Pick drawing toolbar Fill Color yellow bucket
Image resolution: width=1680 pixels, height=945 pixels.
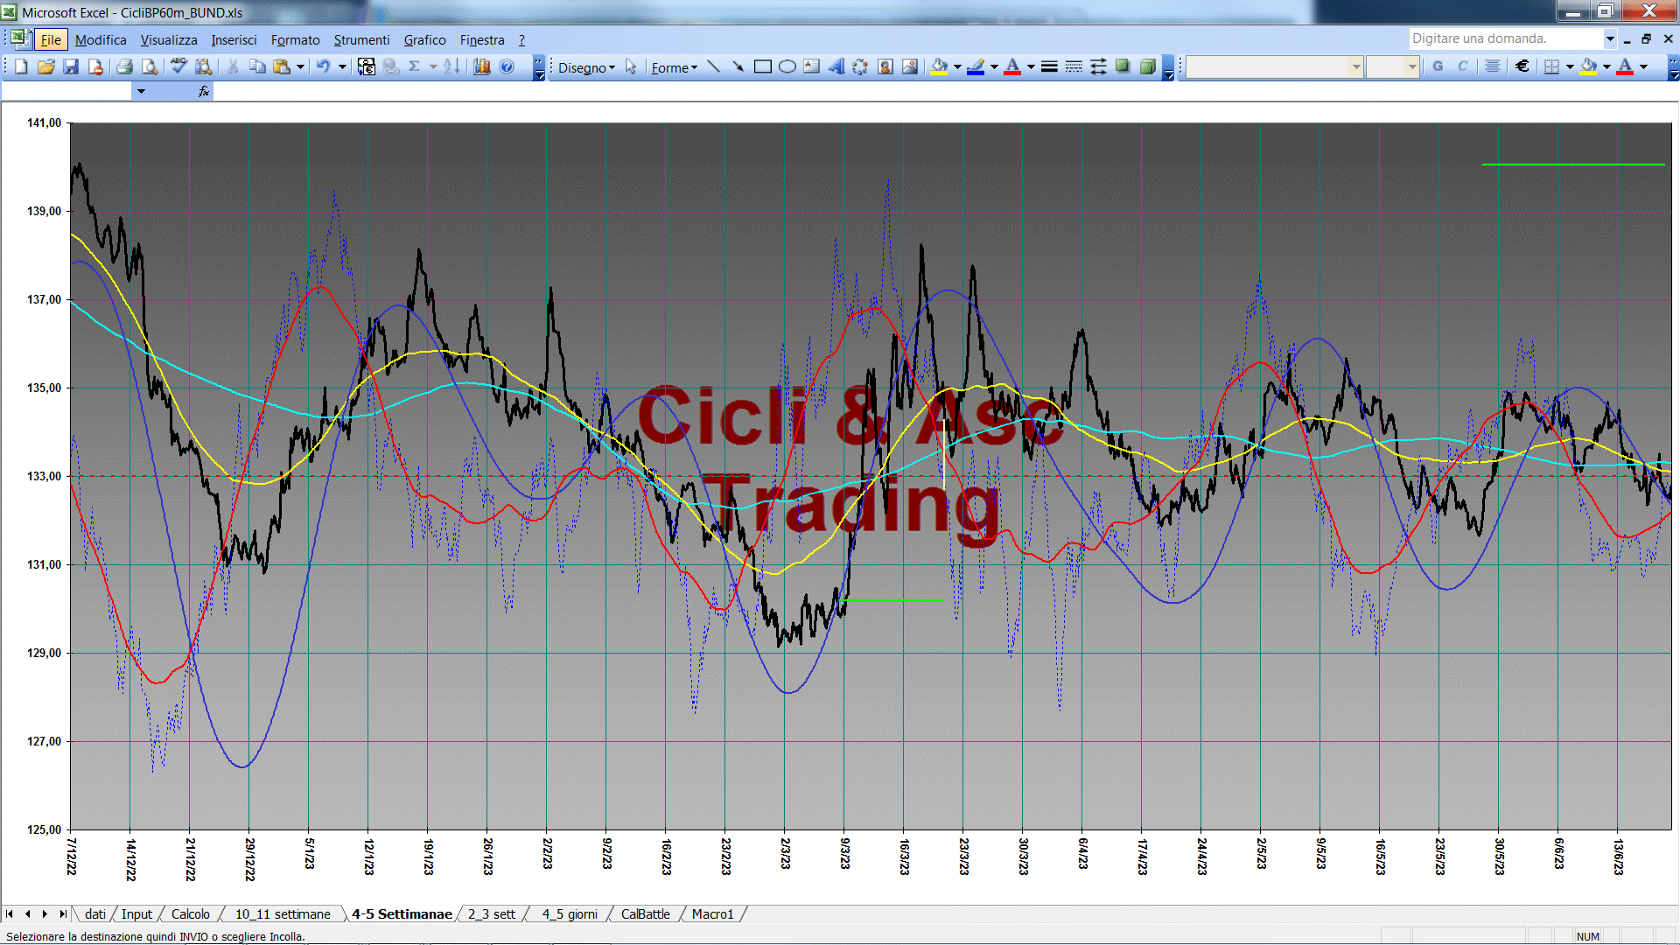click(939, 66)
